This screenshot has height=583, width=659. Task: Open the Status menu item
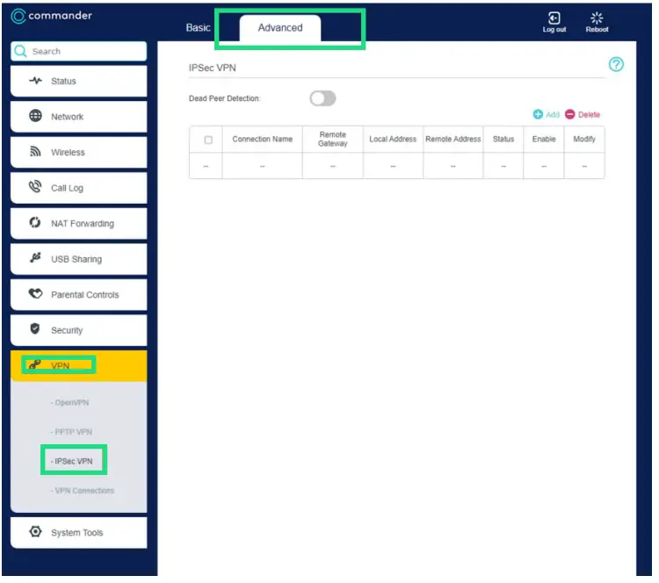79,81
